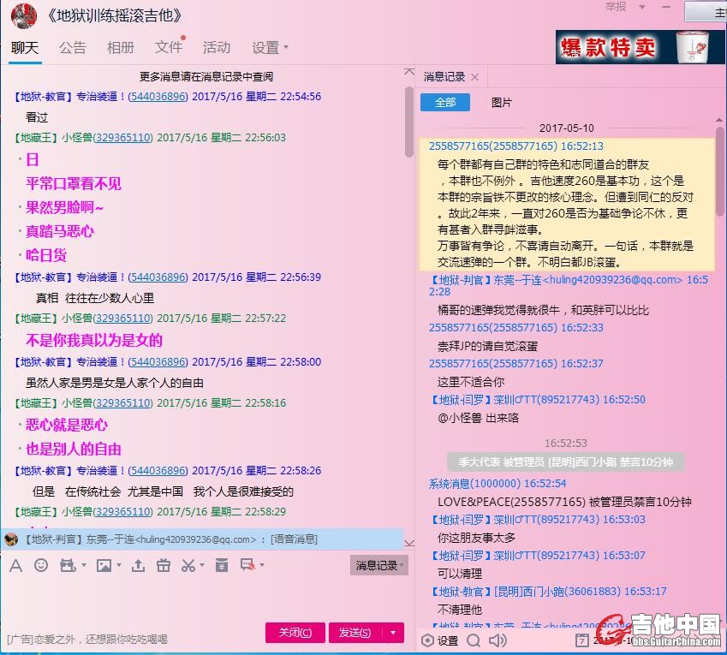Open the 设置 tab dropdown
727x655 pixels.
[x=286, y=47]
